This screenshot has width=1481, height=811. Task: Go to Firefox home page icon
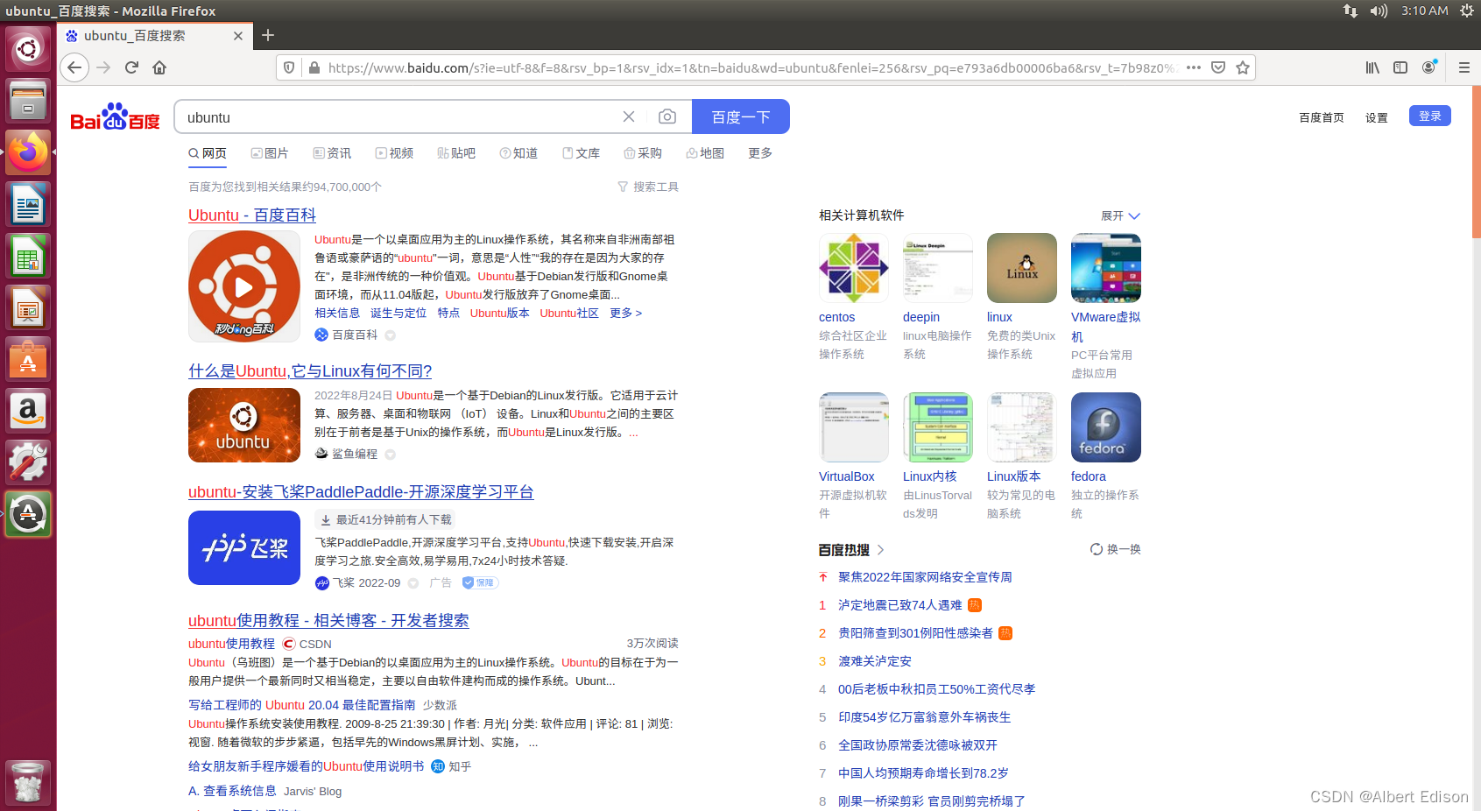tap(159, 67)
